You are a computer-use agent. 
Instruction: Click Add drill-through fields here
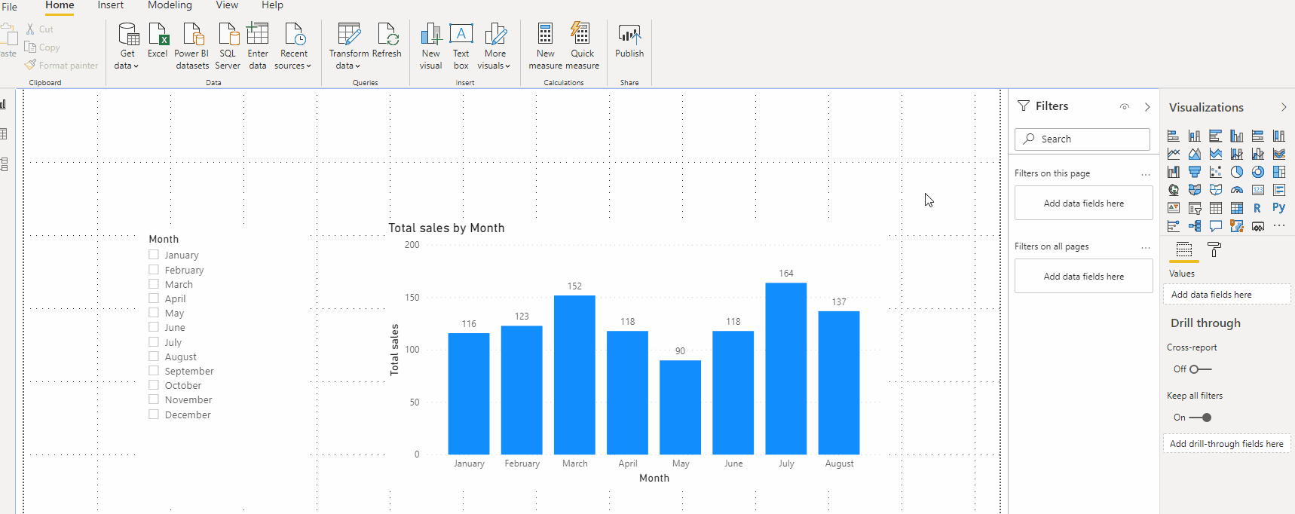1226,444
